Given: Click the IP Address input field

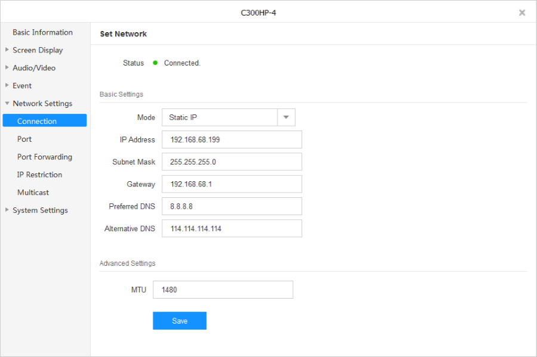Looking at the screenshot, I should click(232, 139).
